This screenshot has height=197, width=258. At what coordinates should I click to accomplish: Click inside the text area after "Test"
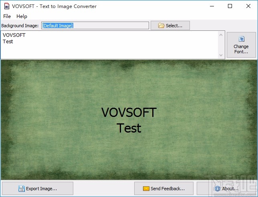[14, 42]
